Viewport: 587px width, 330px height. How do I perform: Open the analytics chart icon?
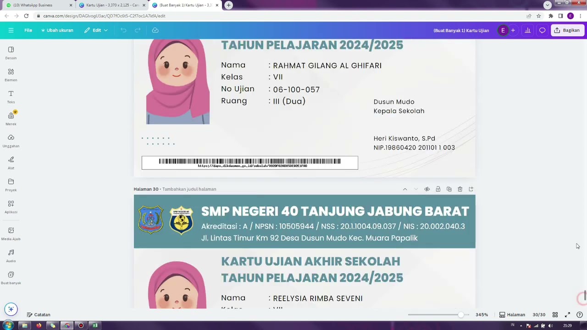point(527,30)
